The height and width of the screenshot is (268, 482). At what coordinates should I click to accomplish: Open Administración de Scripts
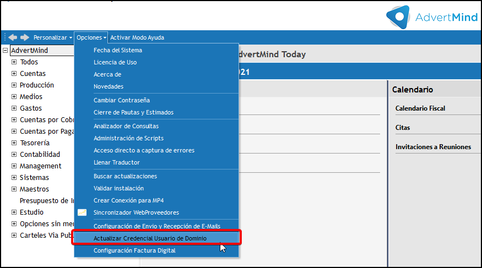point(156,138)
